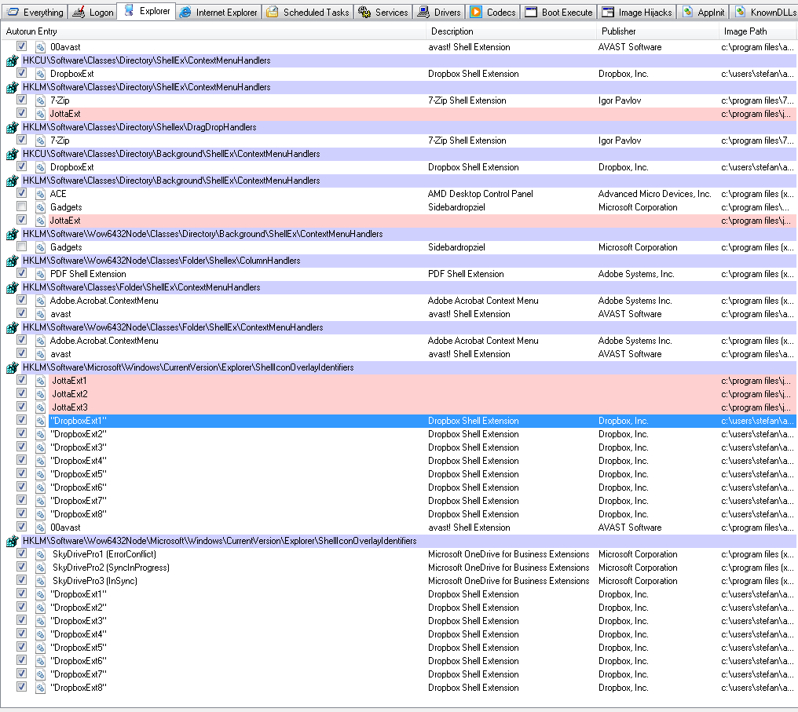Click the AMD Desktop Control Panel description
This screenshot has height=712, width=798.
point(481,194)
